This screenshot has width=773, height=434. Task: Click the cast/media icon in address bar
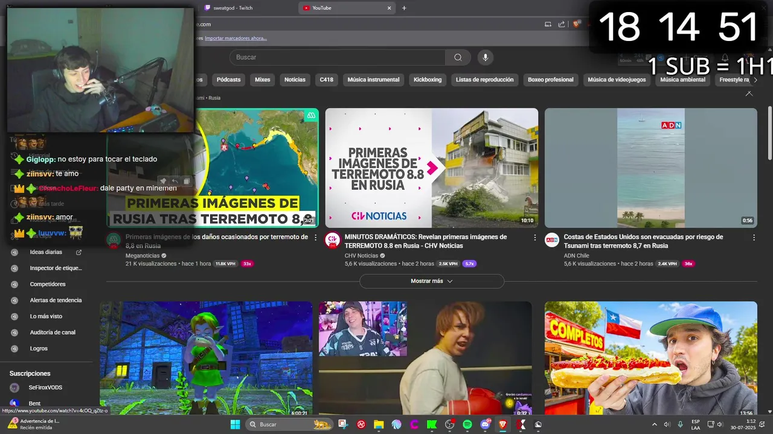click(x=548, y=24)
